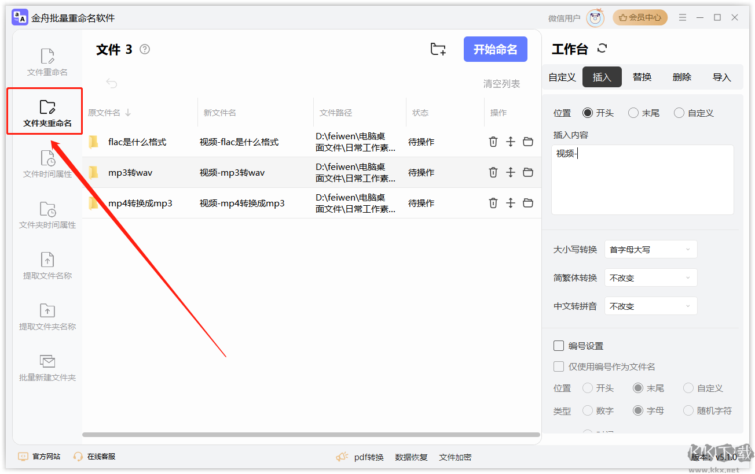Click the refresh icon next to 工作台

(602, 49)
